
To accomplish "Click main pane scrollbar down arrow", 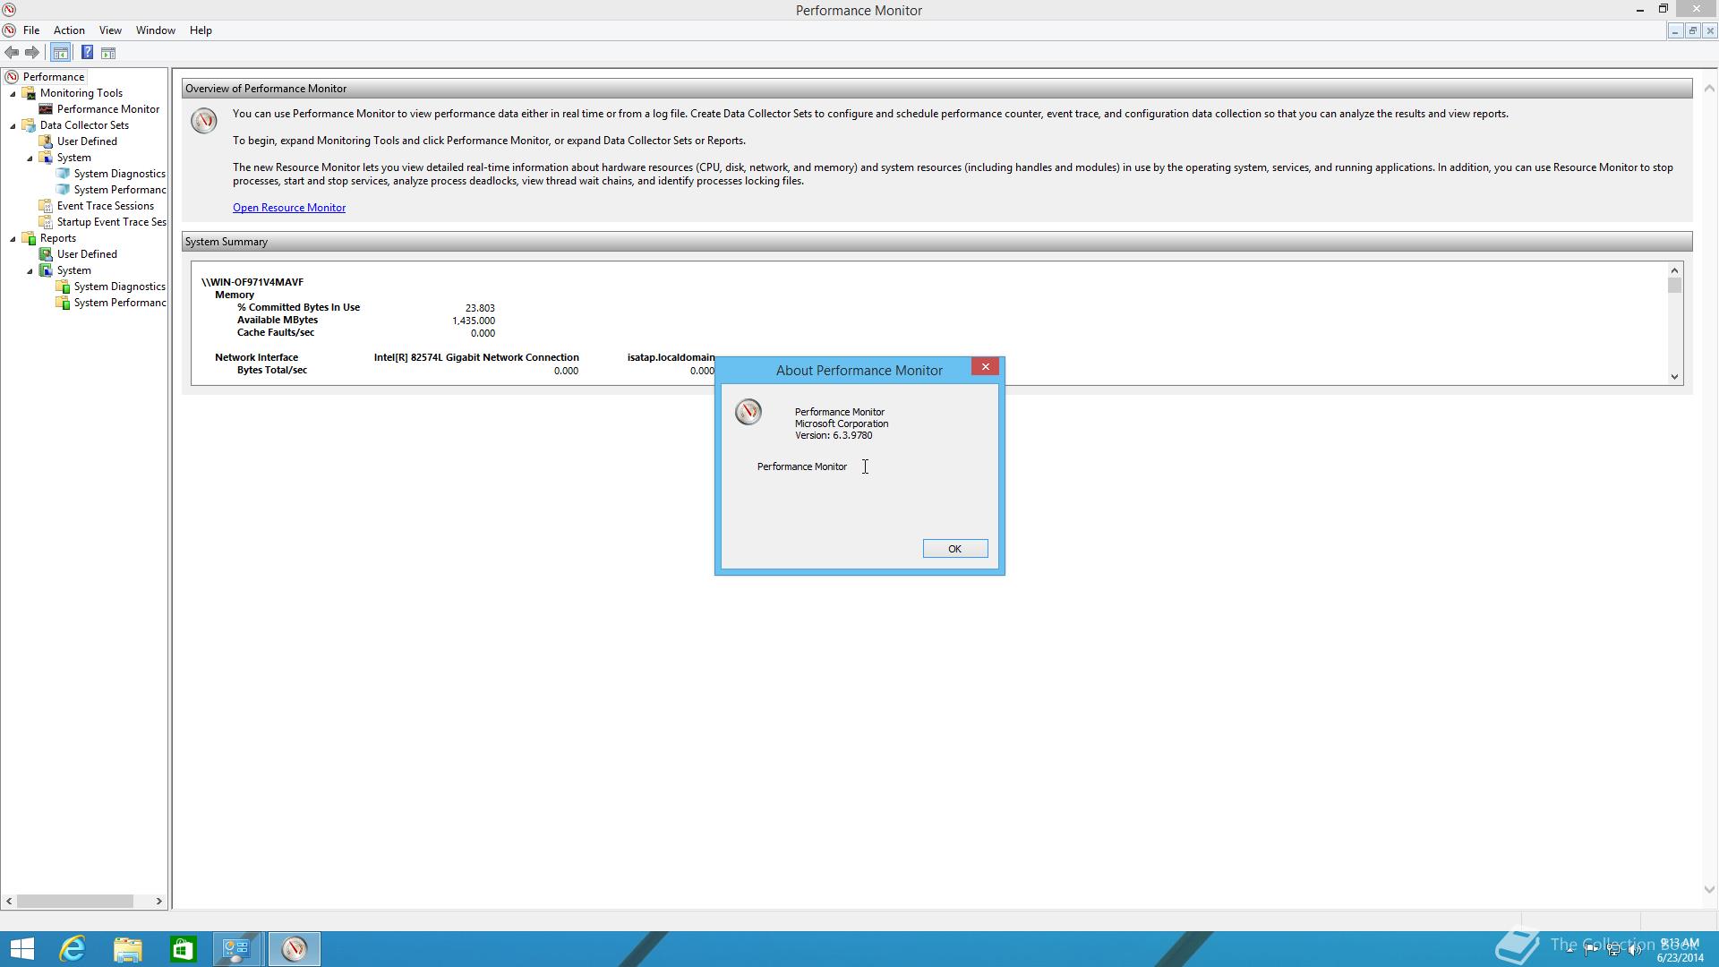I will [x=1709, y=890].
